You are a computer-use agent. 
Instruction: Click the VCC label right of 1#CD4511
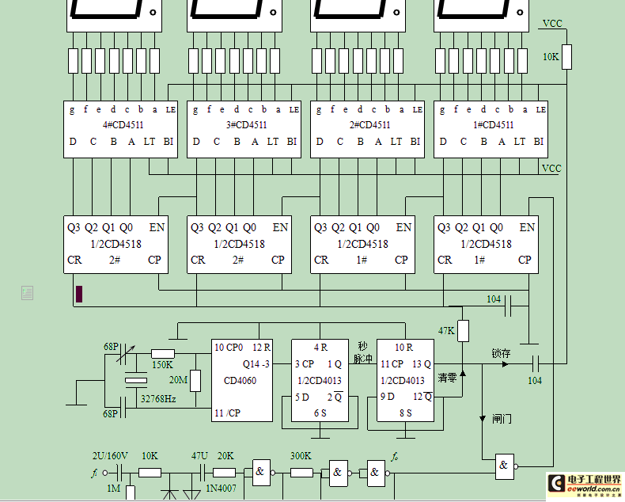click(x=551, y=169)
